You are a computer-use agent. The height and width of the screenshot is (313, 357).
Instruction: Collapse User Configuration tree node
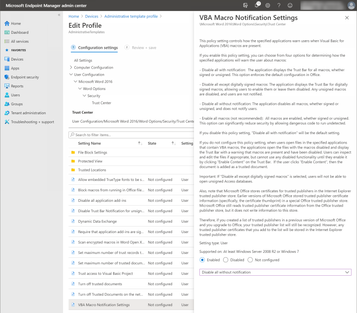click(x=71, y=75)
